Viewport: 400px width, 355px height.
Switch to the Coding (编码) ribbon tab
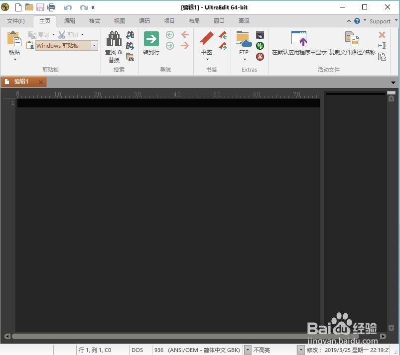(144, 21)
